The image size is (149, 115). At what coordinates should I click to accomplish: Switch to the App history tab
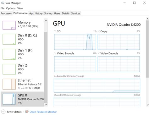point(36,14)
